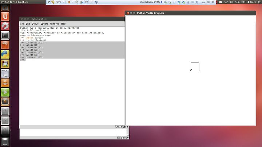
Task: Open Terminal from the launcher
Action: click(x=5, y=36)
